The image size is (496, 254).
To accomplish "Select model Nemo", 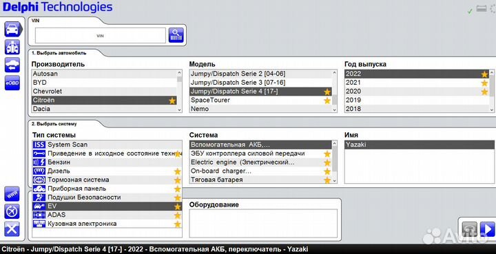I will pos(260,109).
